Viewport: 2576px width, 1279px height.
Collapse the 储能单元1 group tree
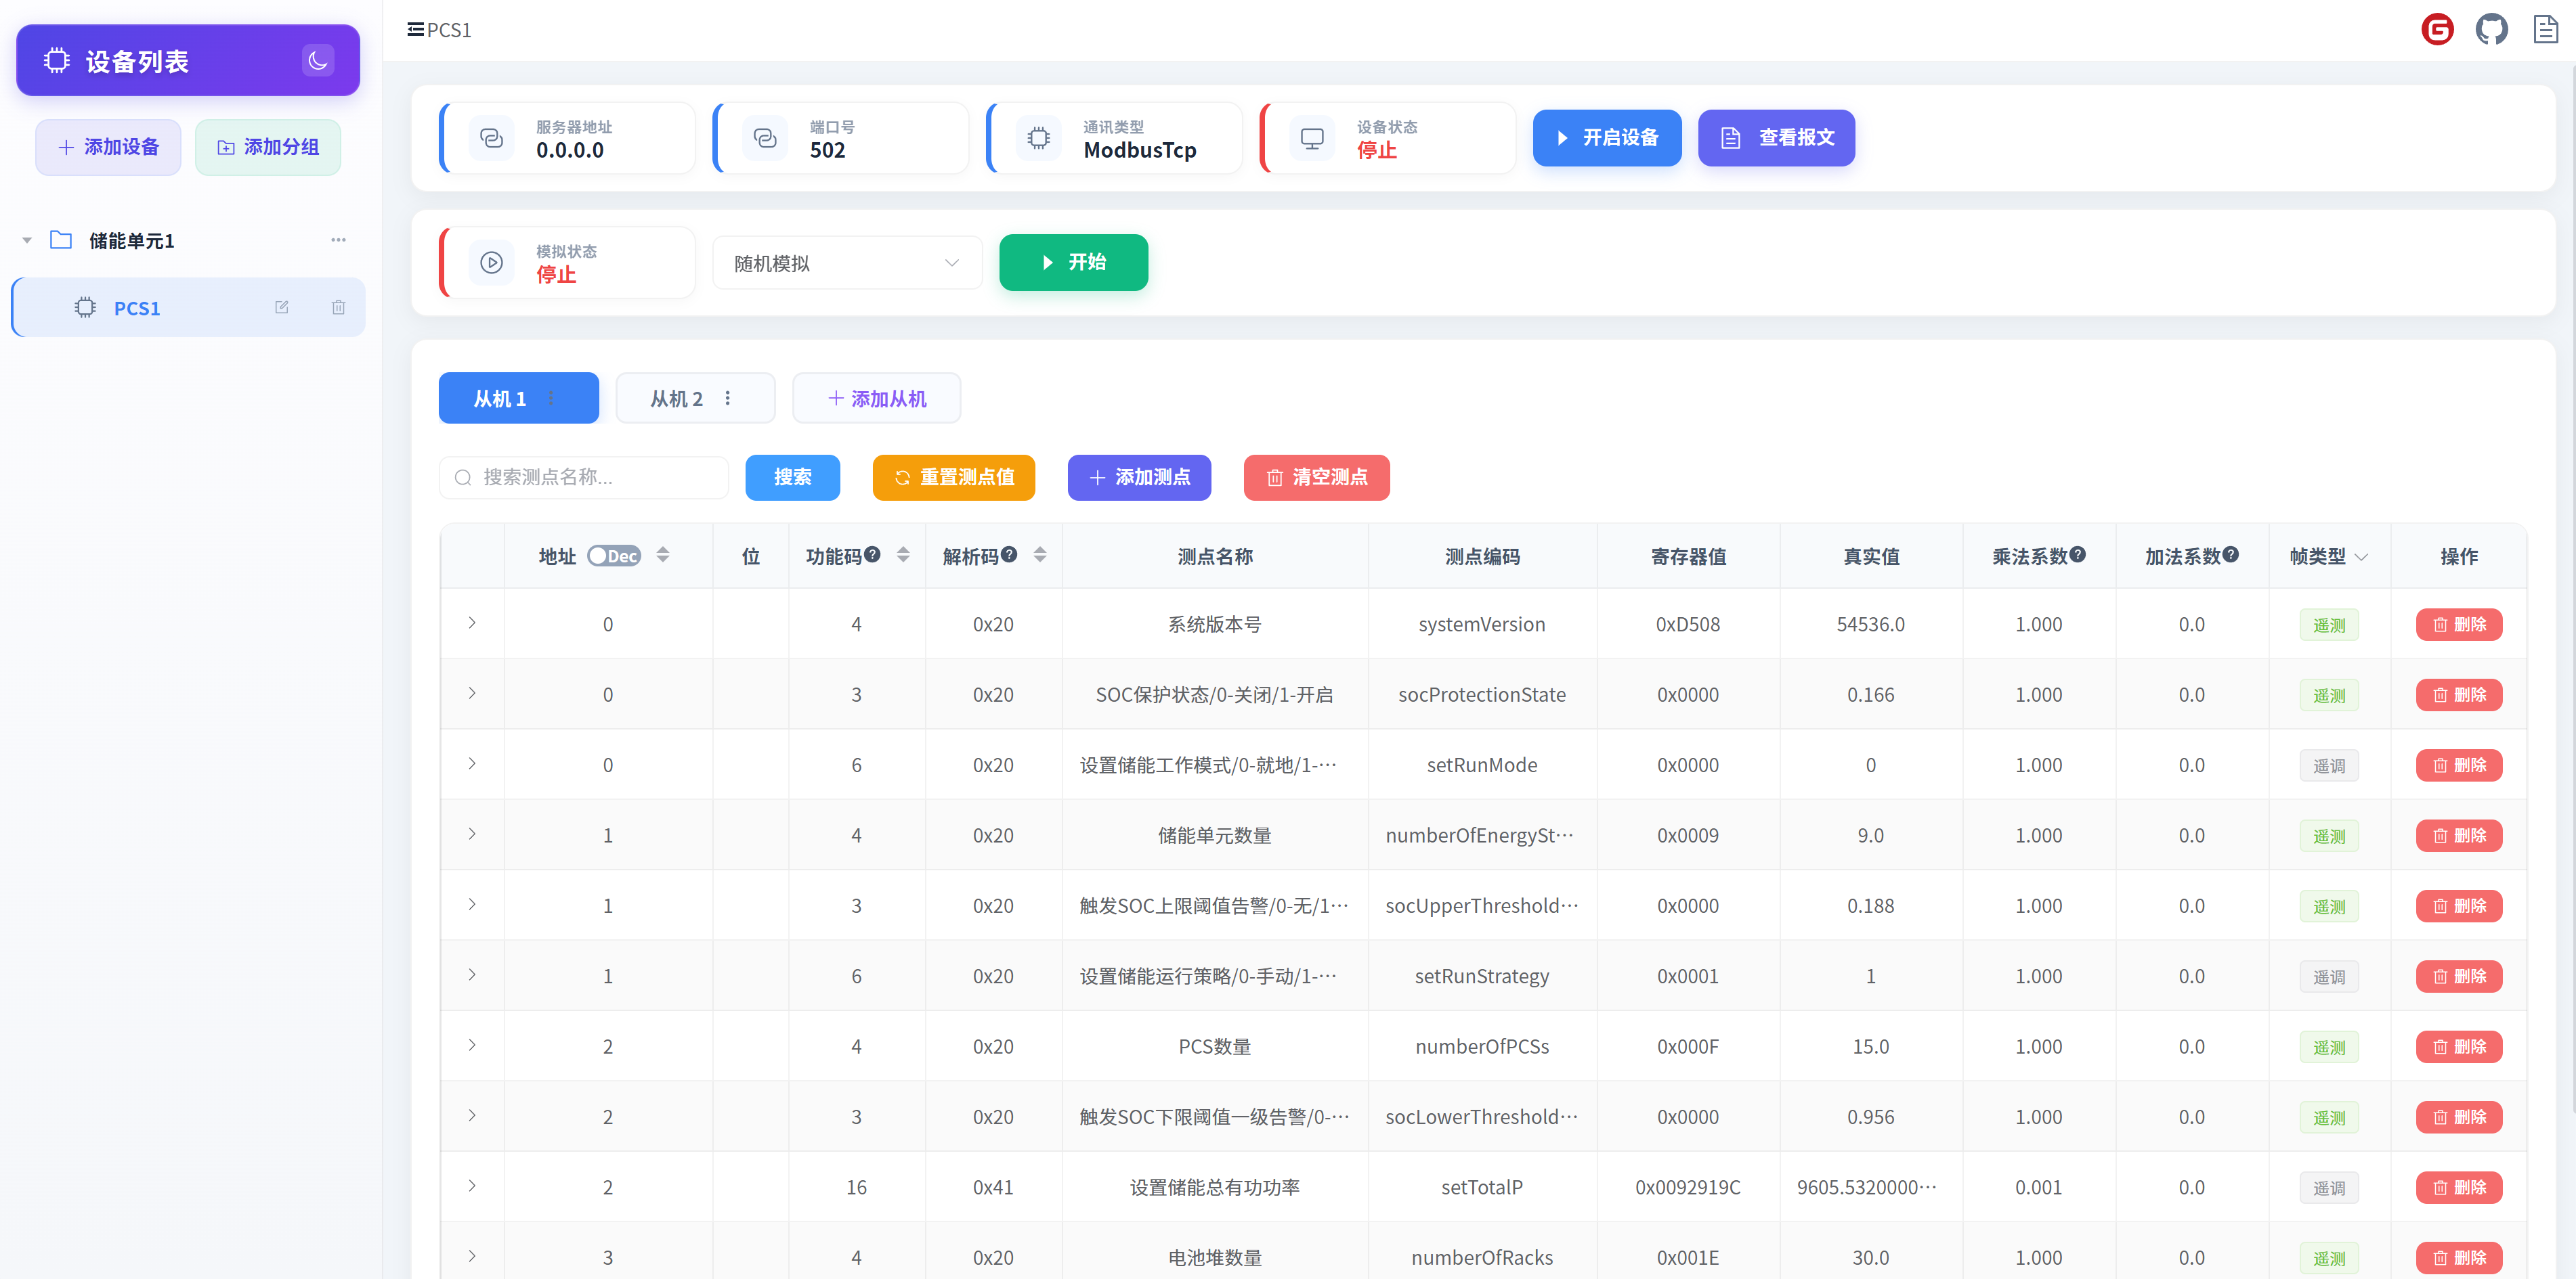27,241
